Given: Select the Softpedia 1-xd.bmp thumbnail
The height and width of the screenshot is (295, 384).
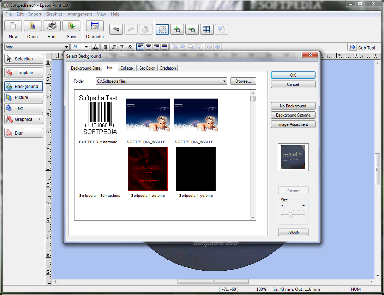Looking at the screenshot, I should (x=148, y=169).
